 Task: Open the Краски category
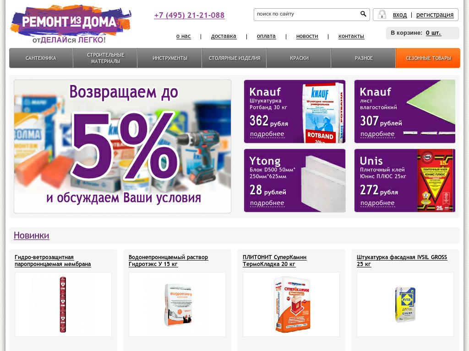(299, 58)
